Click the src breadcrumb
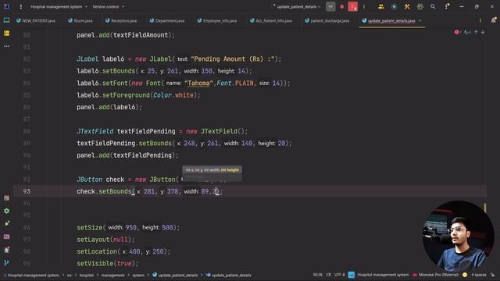 coord(70,275)
